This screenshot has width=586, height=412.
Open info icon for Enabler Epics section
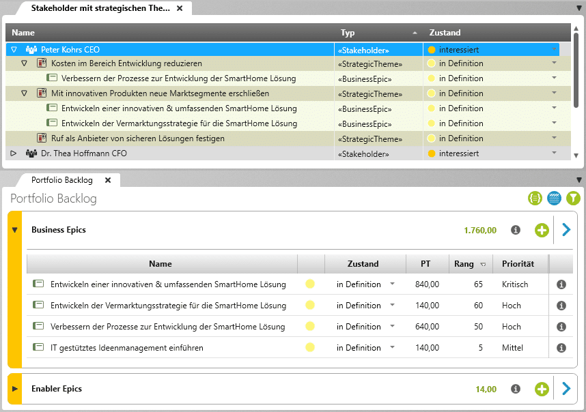pos(516,389)
